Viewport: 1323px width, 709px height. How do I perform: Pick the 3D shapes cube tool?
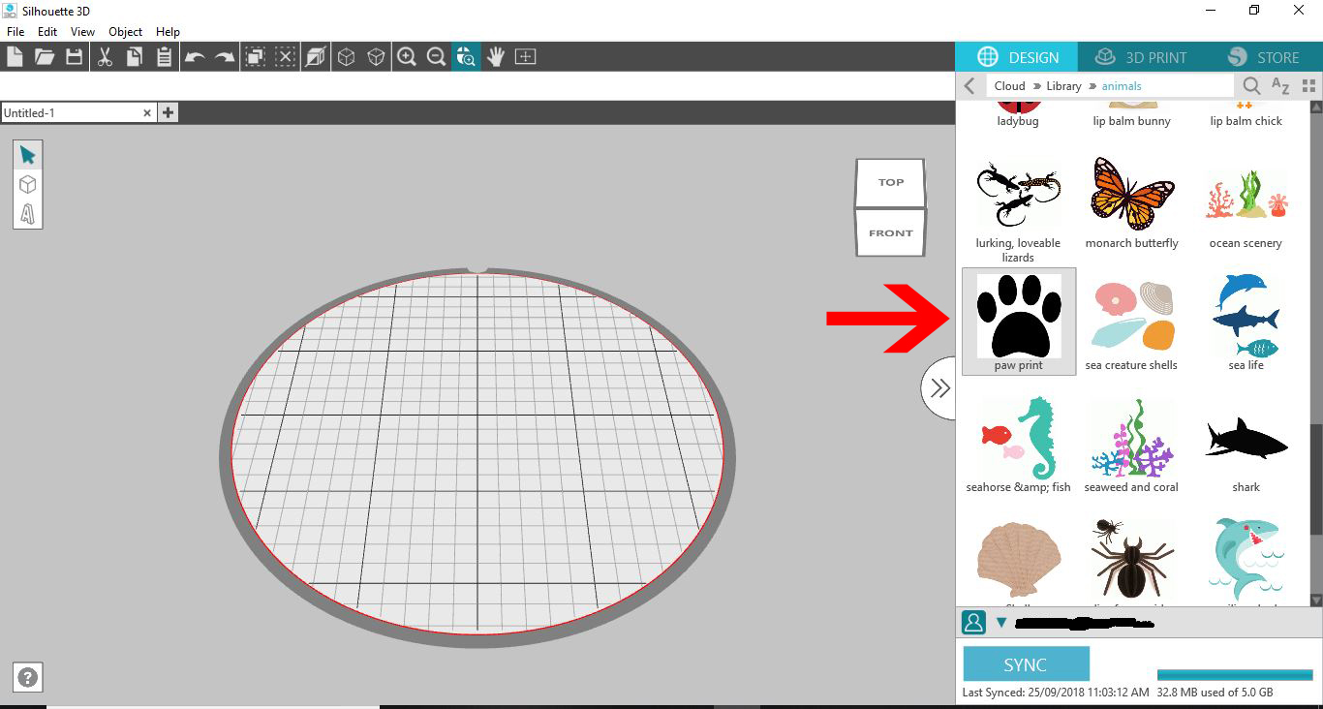27,184
